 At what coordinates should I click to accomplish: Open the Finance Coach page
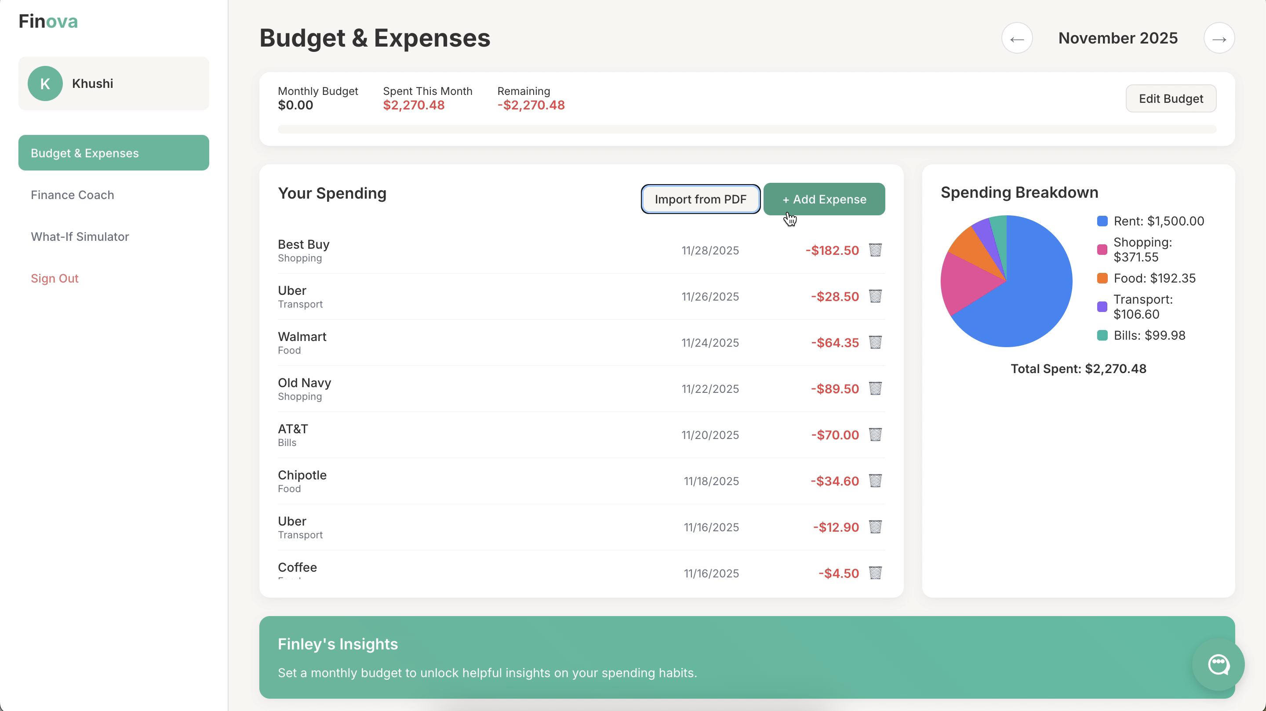(x=72, y=195)
